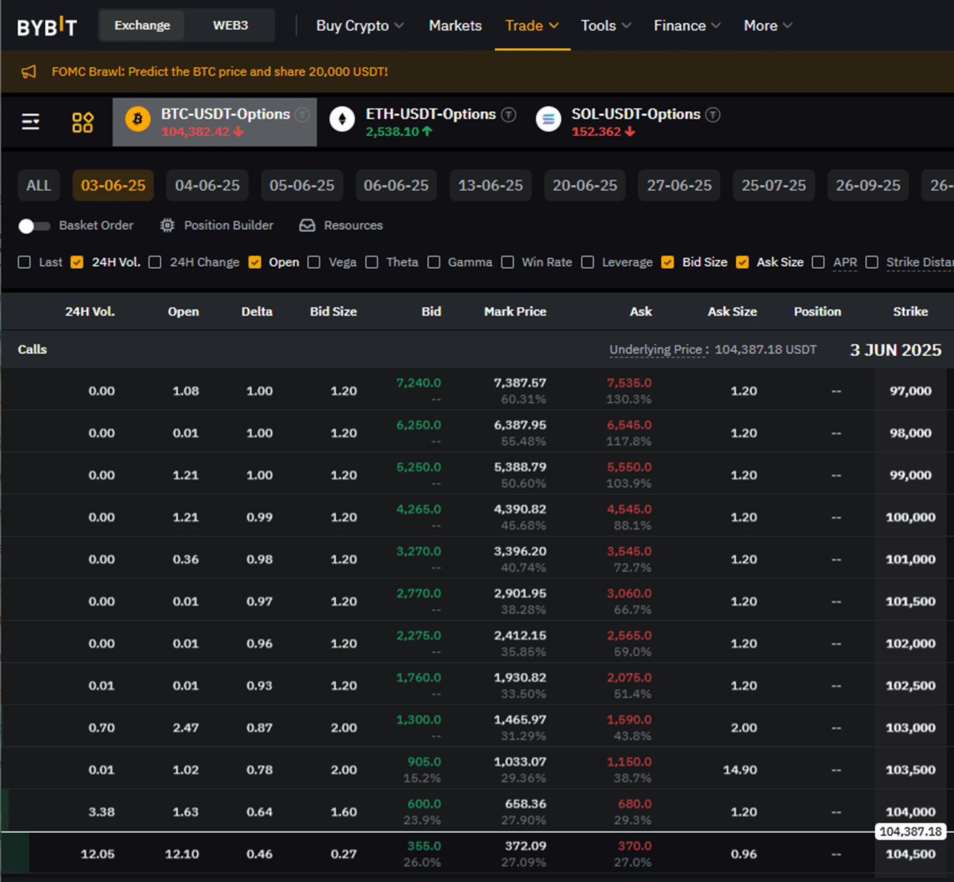Select the 27-06-25 expiry date
This screenshot has width=954, height=882.
[x=679, y=185]
